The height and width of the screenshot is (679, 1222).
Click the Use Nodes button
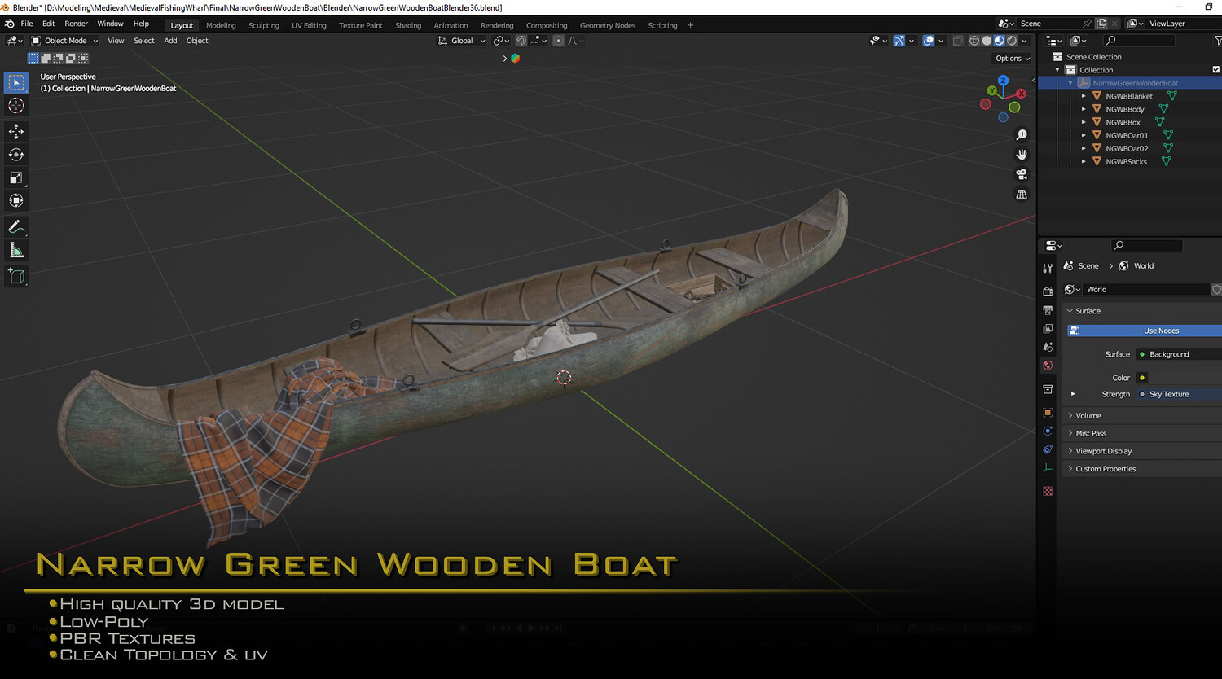[1145, 331]
